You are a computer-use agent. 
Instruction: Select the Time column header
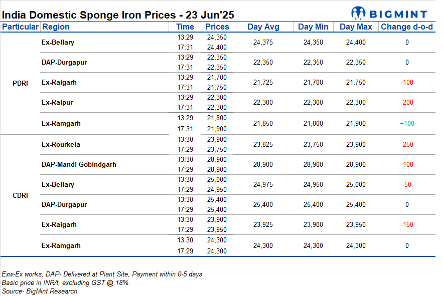pyautogui.click(x=185, y=27)
